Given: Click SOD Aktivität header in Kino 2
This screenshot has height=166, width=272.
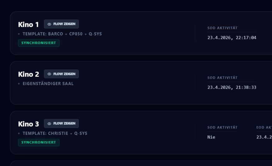Looking at the screenshot, I should [x=222, y=78].
